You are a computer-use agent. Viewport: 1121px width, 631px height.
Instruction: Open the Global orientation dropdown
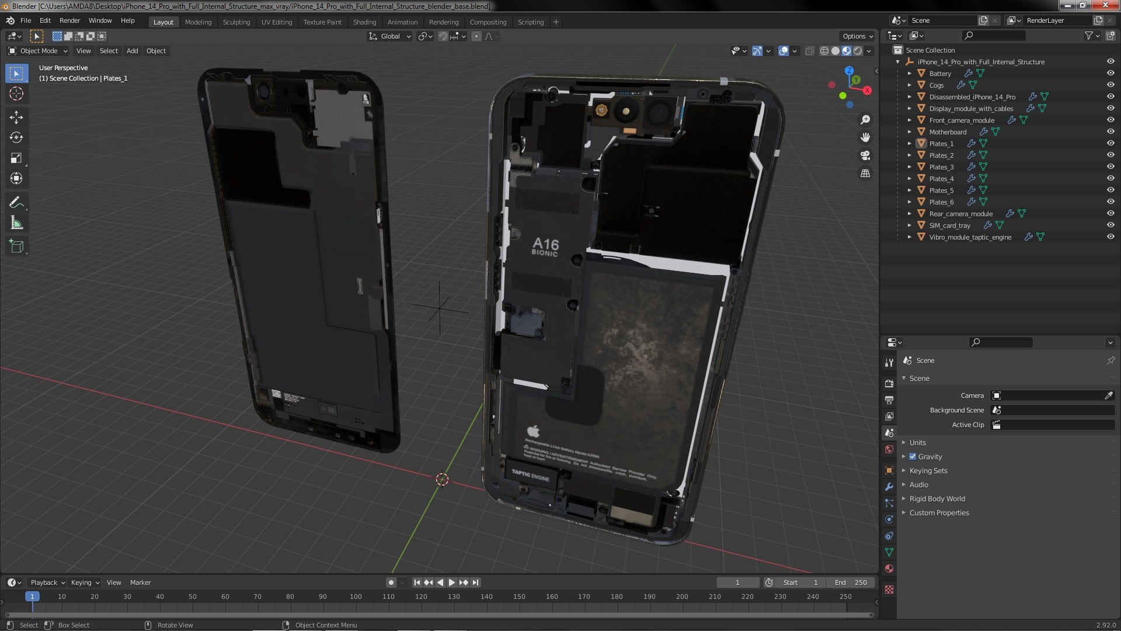point(390,36)
